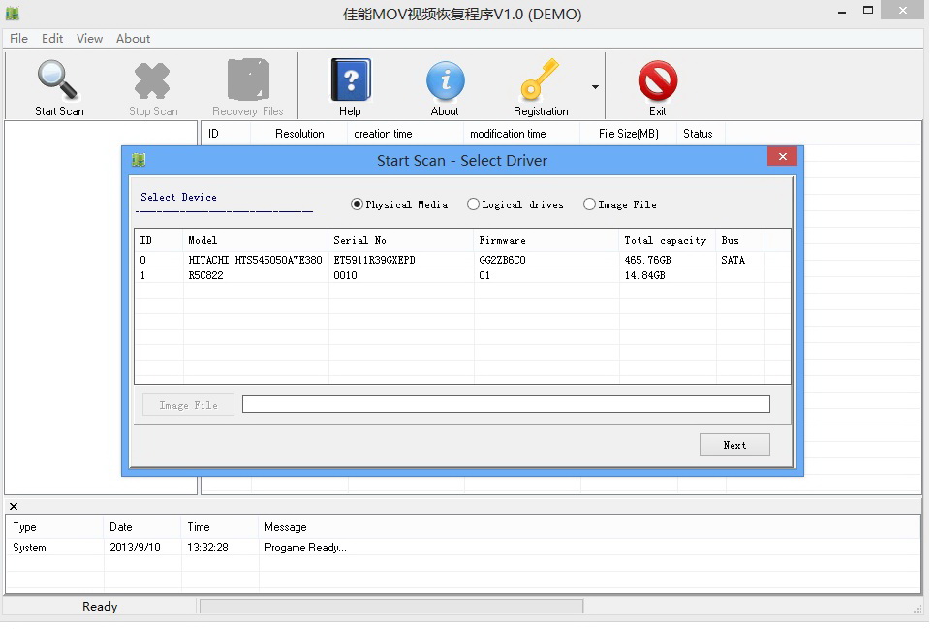Image resolution: width=936 pixels, height=629 pixels.
Task: Click the red Exit icon
Action: coord(657,80)
